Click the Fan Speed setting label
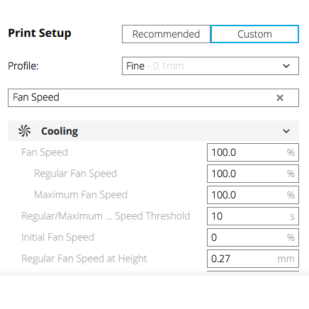Viewport: 309px width, 309px height. [45, 152]
